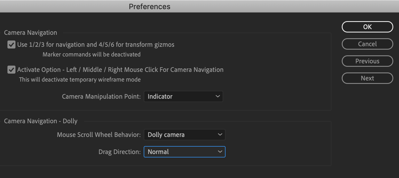
Task: Click the chevron arrow on Normal dropdown
Action: (220, 152)
